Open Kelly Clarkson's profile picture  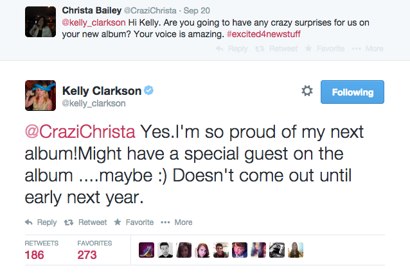(40, 96)
